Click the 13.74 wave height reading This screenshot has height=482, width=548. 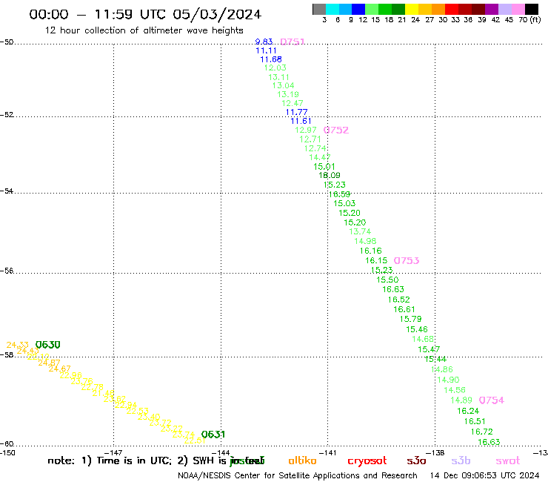(360, 231)
